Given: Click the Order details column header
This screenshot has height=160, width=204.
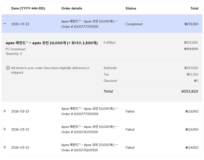Looking at the screenshot, I should coord(71,8).
